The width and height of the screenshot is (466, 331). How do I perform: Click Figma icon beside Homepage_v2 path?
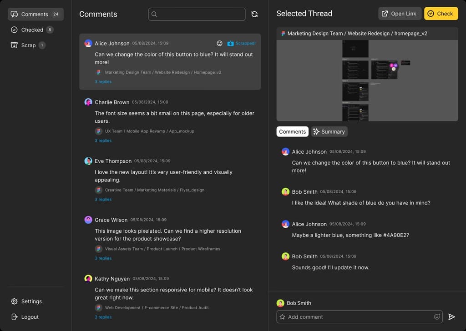(x=98, y=72)
